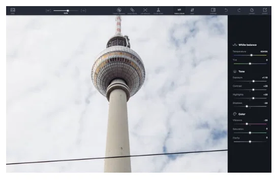Click the zoom-out bracket icon beside zoom slider

click(x=48, y=11)
